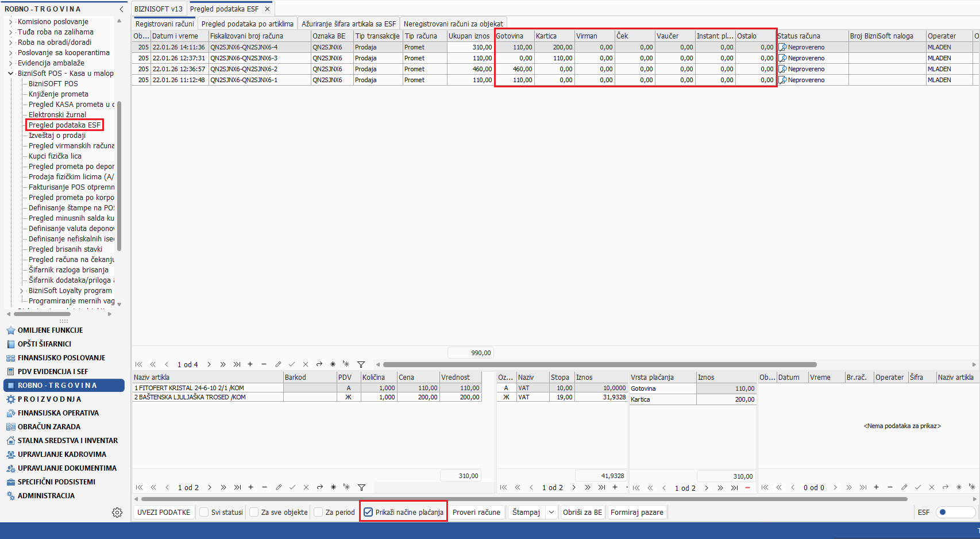Screen dimensions: 980x539
Task: Enable the Svi statusi checkbox
Action: click(x=204, y=512)
